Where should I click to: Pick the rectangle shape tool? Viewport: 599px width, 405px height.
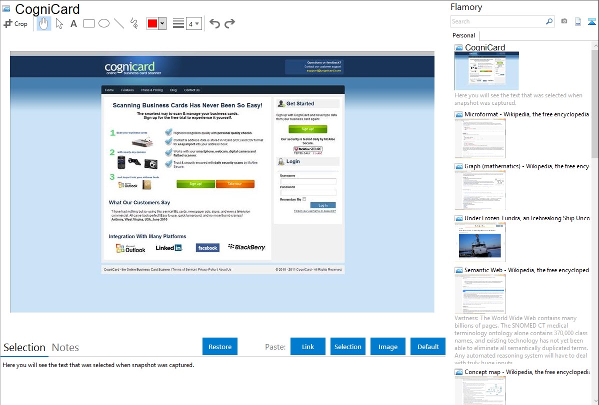tap(88, 23)
